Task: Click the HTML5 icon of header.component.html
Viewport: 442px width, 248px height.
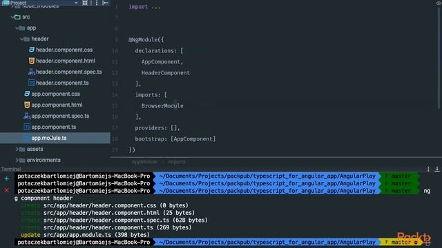Action: pos(32,61)
